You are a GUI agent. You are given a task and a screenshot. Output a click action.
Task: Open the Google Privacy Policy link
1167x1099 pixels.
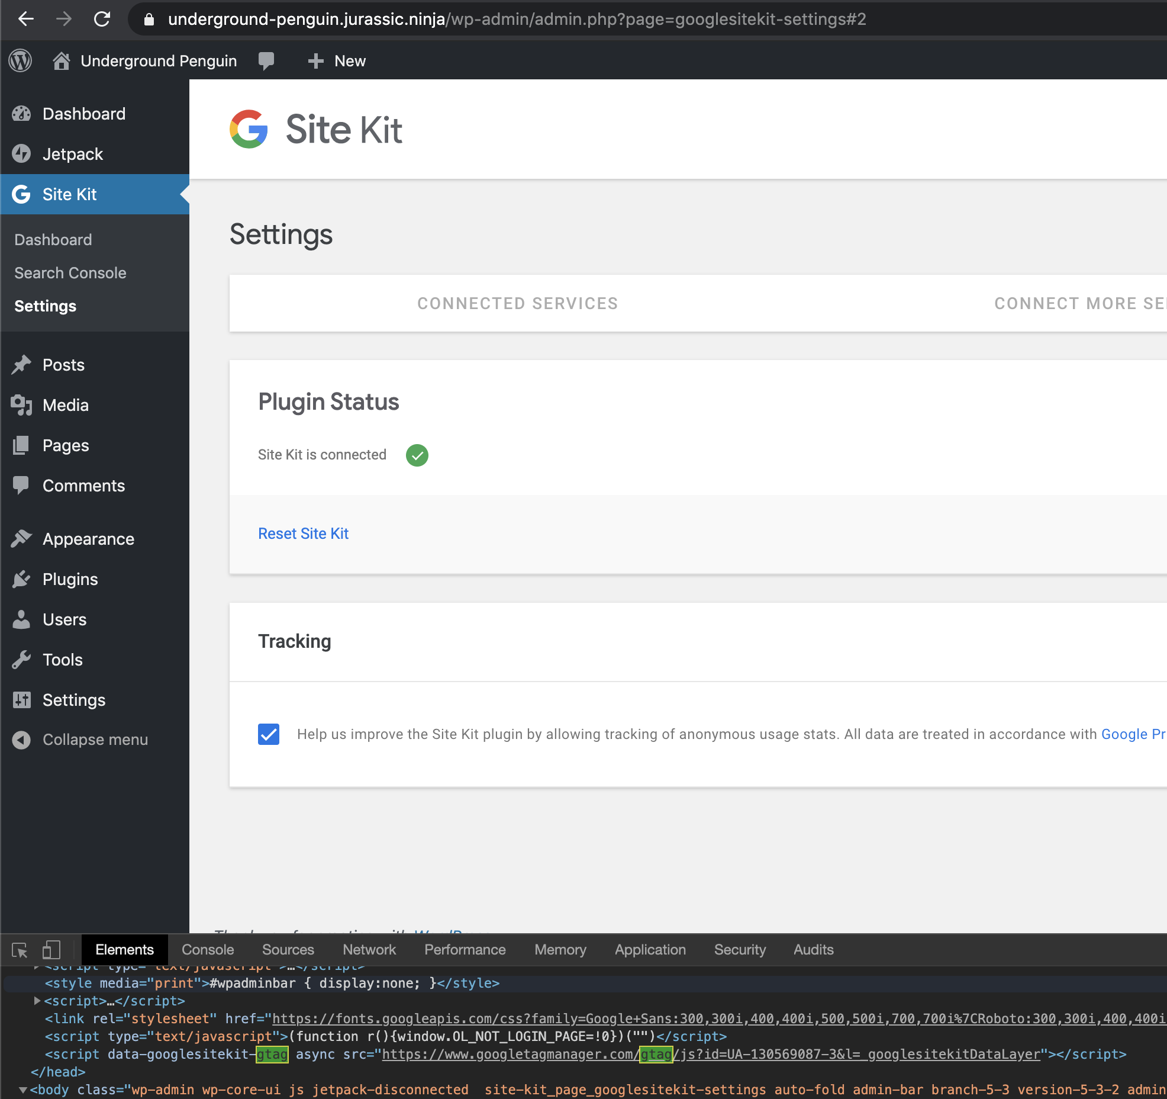tap(1133, 734)
